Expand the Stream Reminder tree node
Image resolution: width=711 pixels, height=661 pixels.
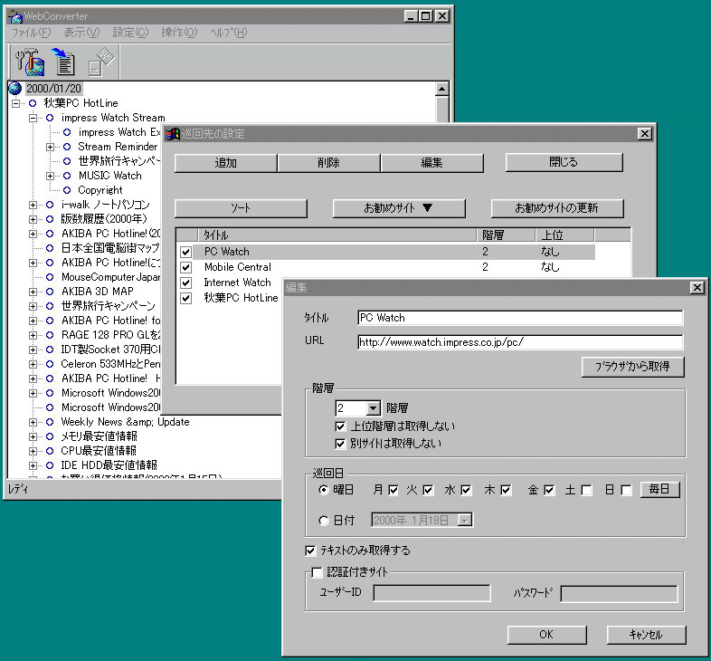tap(50, 147)
